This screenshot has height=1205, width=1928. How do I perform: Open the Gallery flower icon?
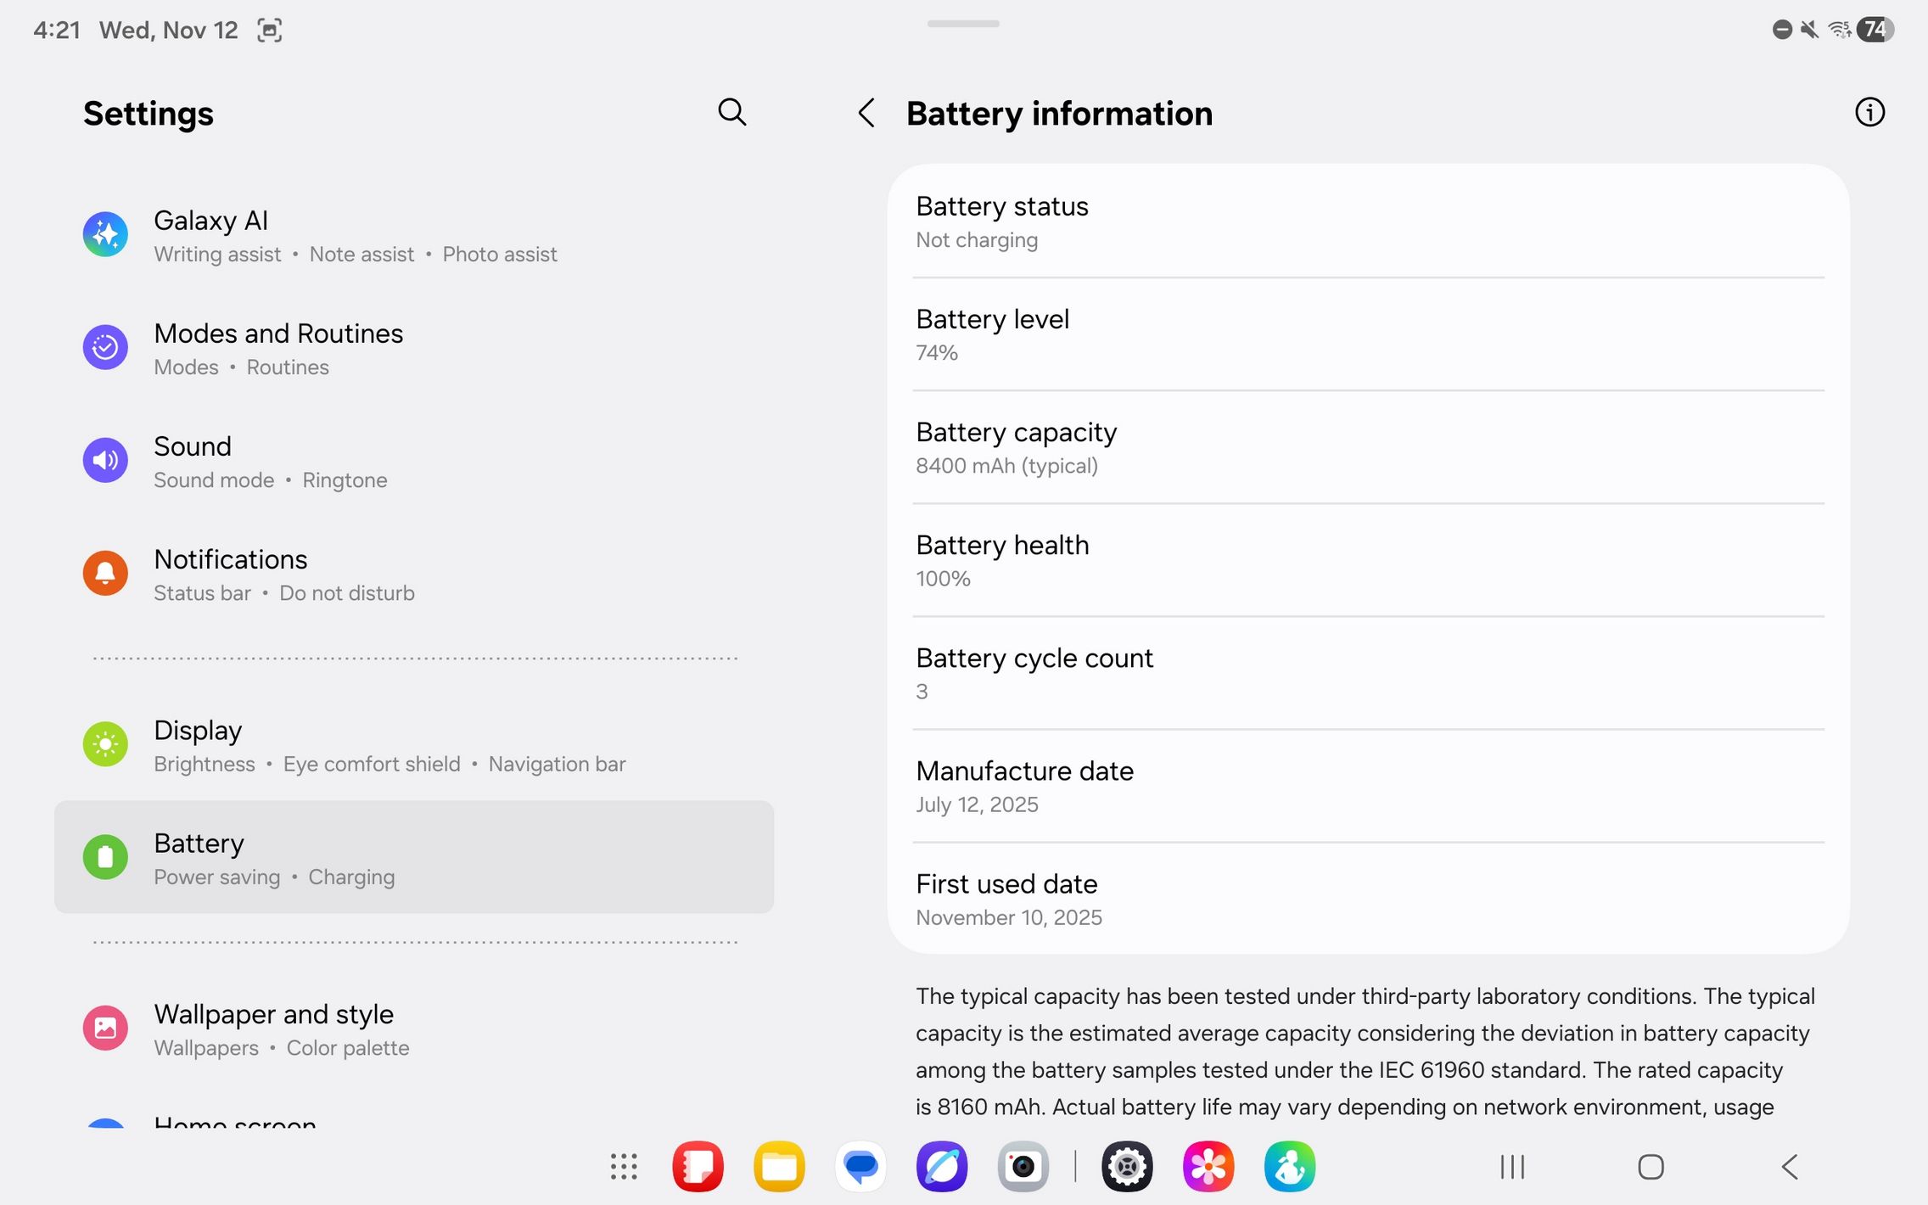(1208, 1167)
